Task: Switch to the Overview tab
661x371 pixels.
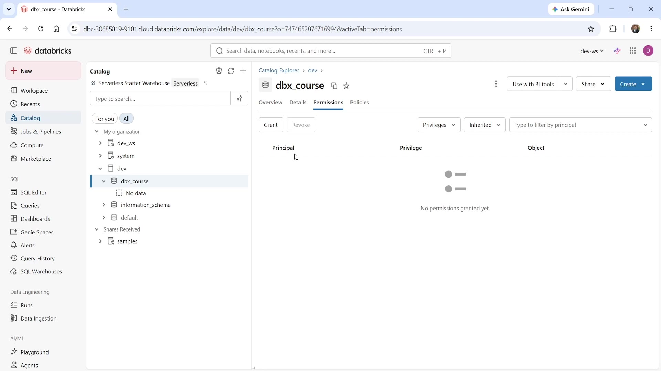Action: (270, 102)
